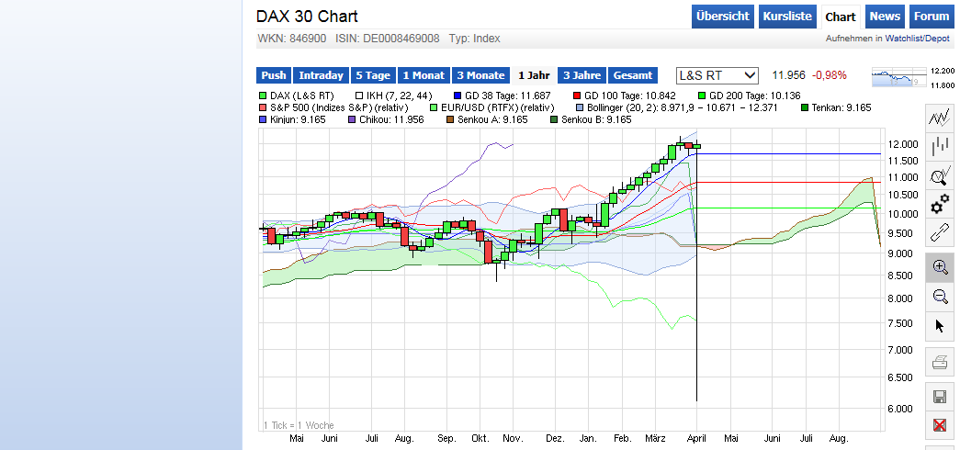
Task: Select the 3 Jahre timeframe
Action: (x=582, y=75)
